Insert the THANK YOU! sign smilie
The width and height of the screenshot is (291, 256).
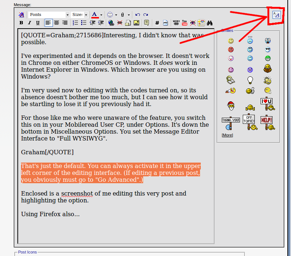pos(231,123)
